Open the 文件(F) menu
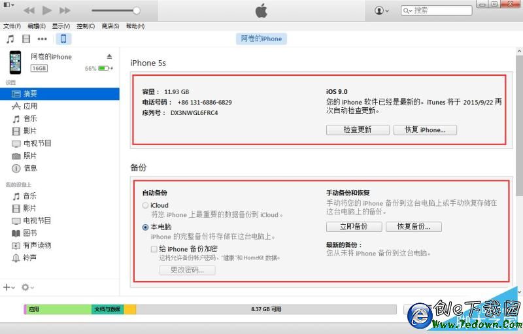 [x=12, y=26]
